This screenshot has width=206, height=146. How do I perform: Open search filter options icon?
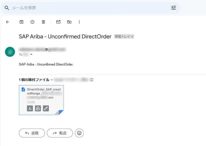click(173, 8)
